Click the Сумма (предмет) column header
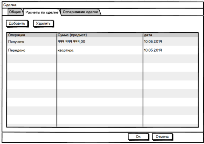 click(100, 35)
